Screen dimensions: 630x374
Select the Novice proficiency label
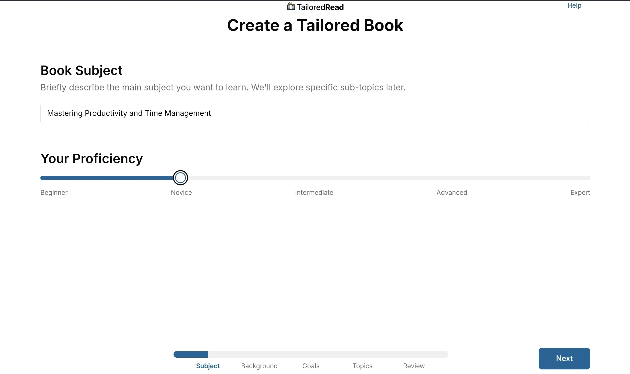[181, 193]
